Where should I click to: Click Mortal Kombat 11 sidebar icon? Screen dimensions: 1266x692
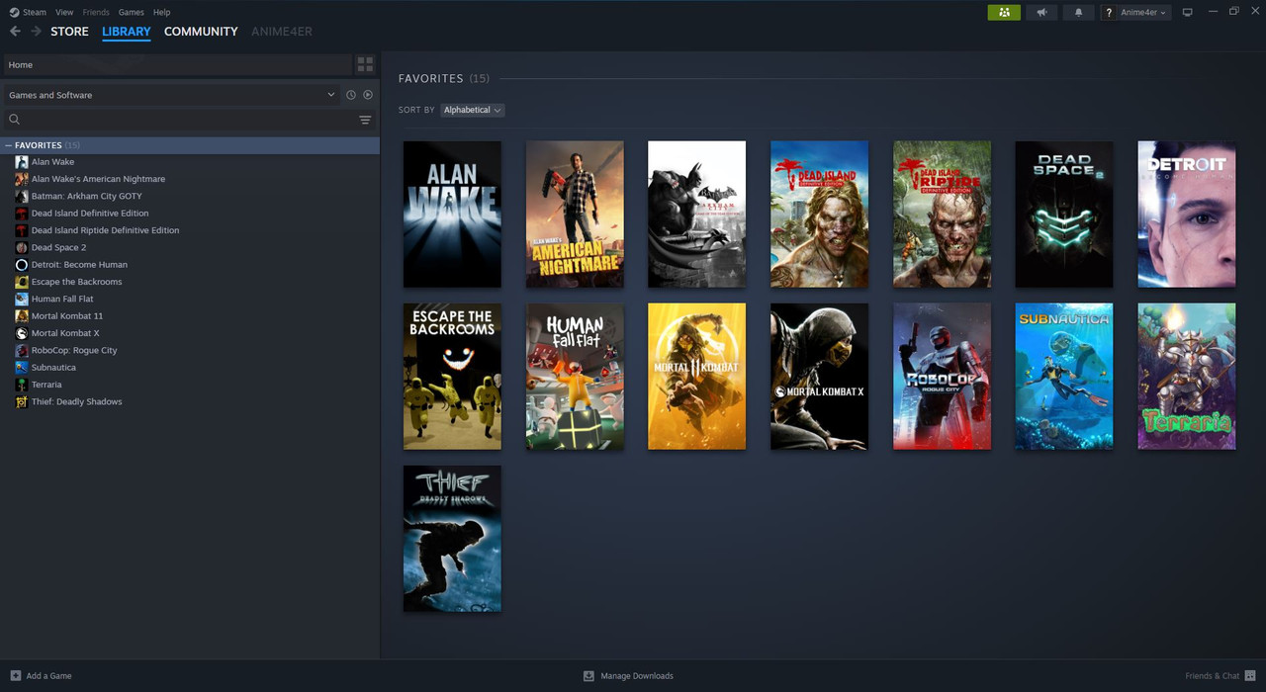(22, 316)
